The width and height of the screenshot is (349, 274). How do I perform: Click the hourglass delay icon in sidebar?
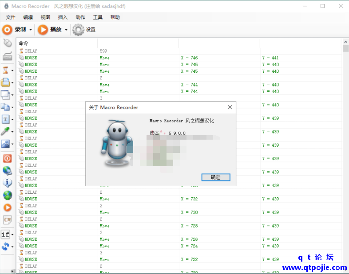(x=5, y=70)
